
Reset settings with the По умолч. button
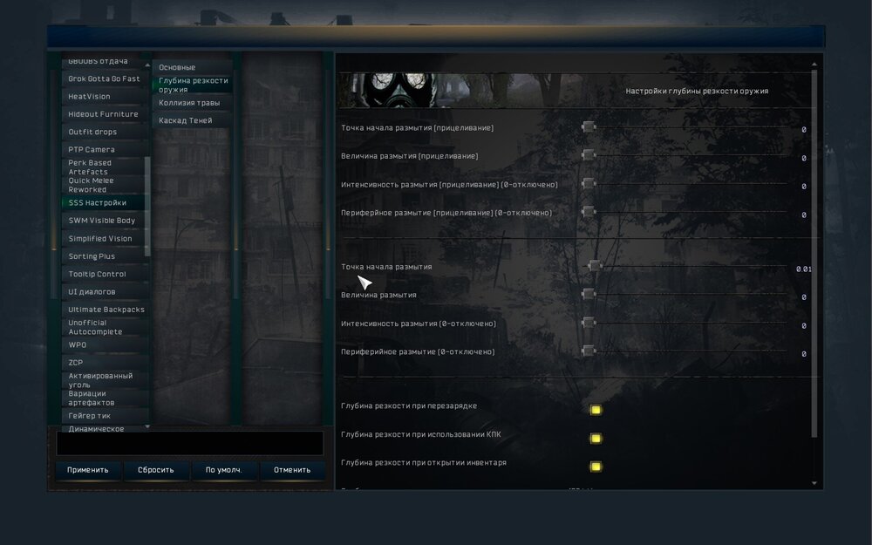coord(224,470)
